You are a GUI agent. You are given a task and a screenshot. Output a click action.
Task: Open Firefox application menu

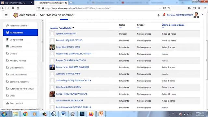tap(205, 8)
